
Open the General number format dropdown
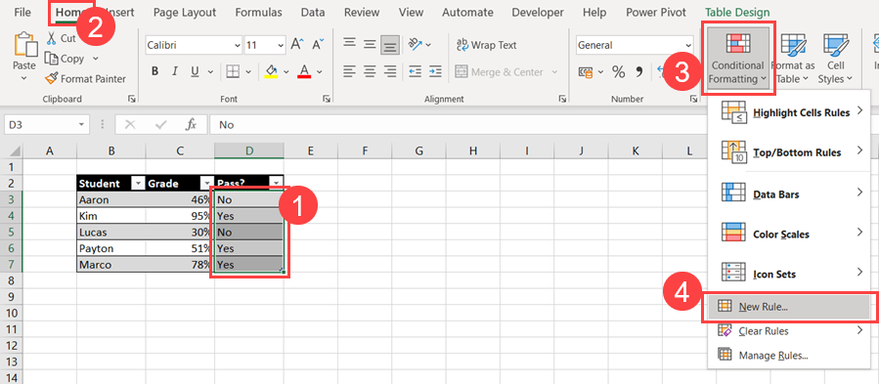(687, 45)
